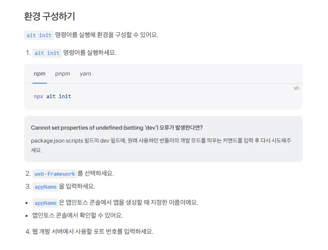328x250 pixels.
Task: Click the '을 입력하세요' text in step 3
Action: 77,186
